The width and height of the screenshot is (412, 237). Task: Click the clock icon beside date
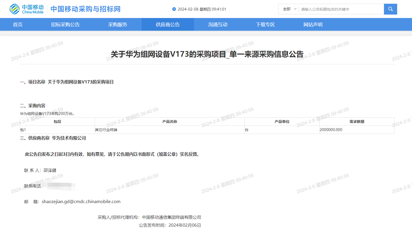[x=174, y=9]
